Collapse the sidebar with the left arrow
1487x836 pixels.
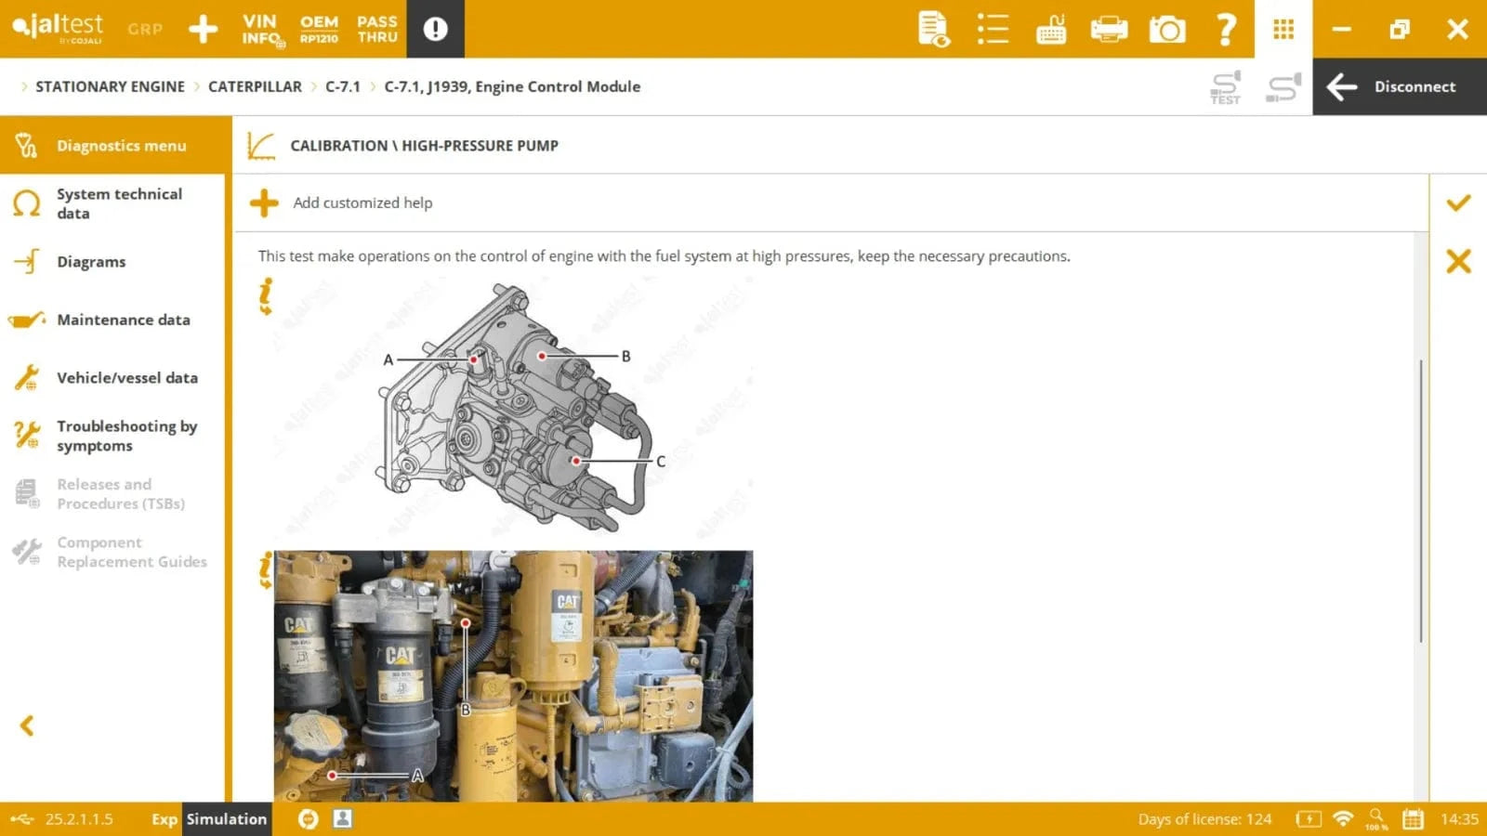pos(27,725)
